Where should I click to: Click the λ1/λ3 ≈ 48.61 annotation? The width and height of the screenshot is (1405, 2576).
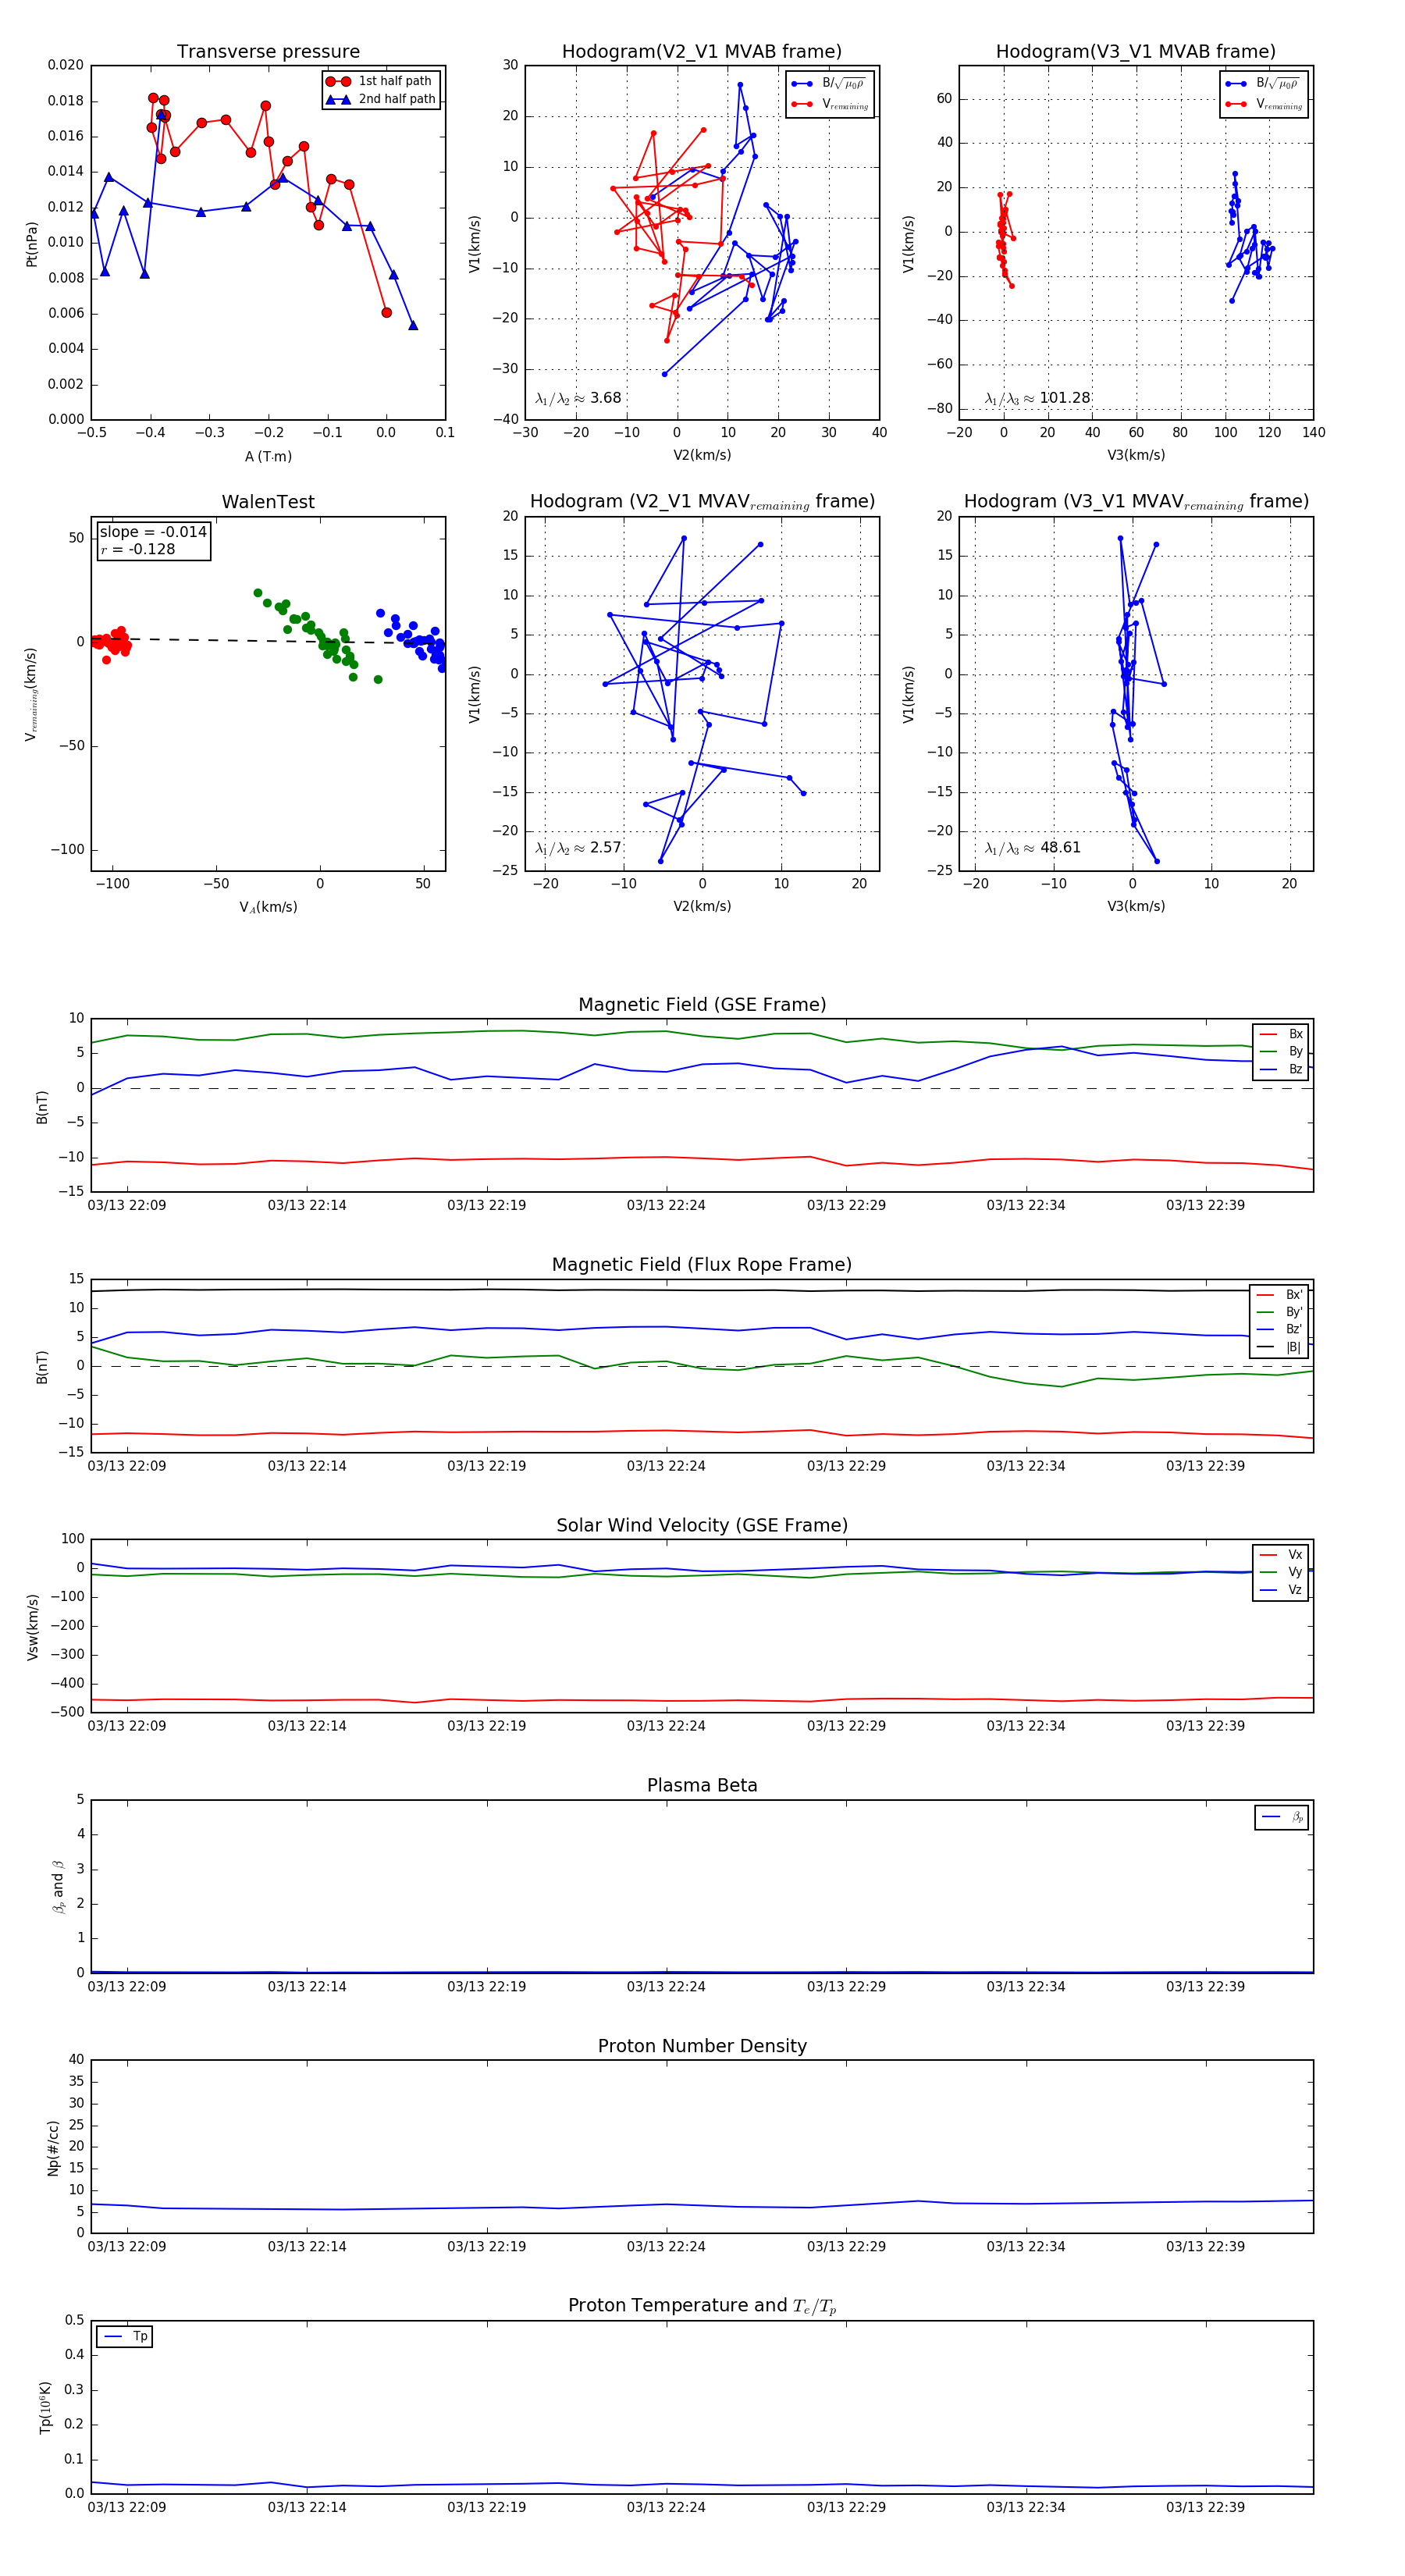[1032, 848]
